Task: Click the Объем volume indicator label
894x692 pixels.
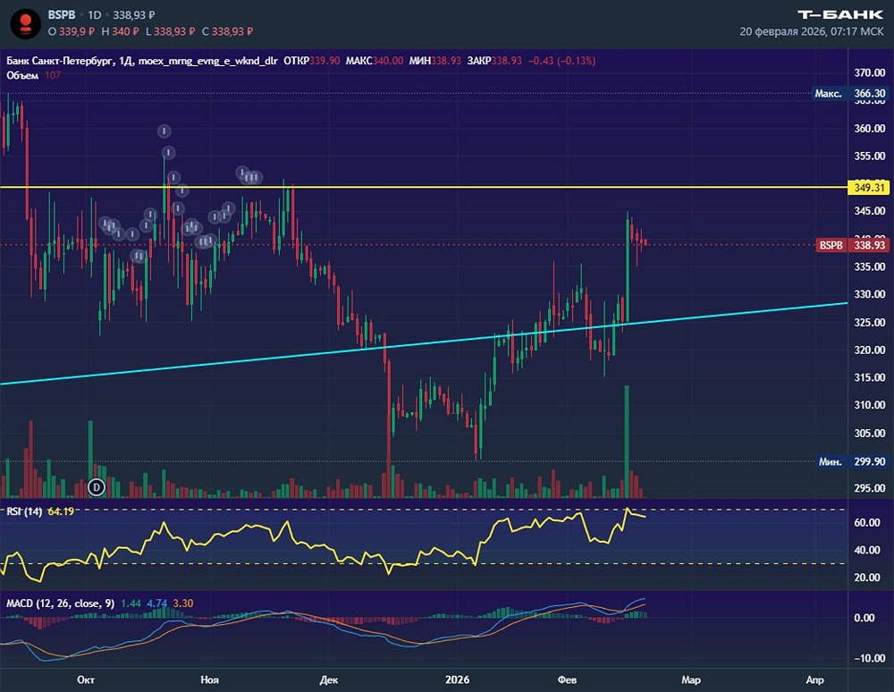Action: 22,75
